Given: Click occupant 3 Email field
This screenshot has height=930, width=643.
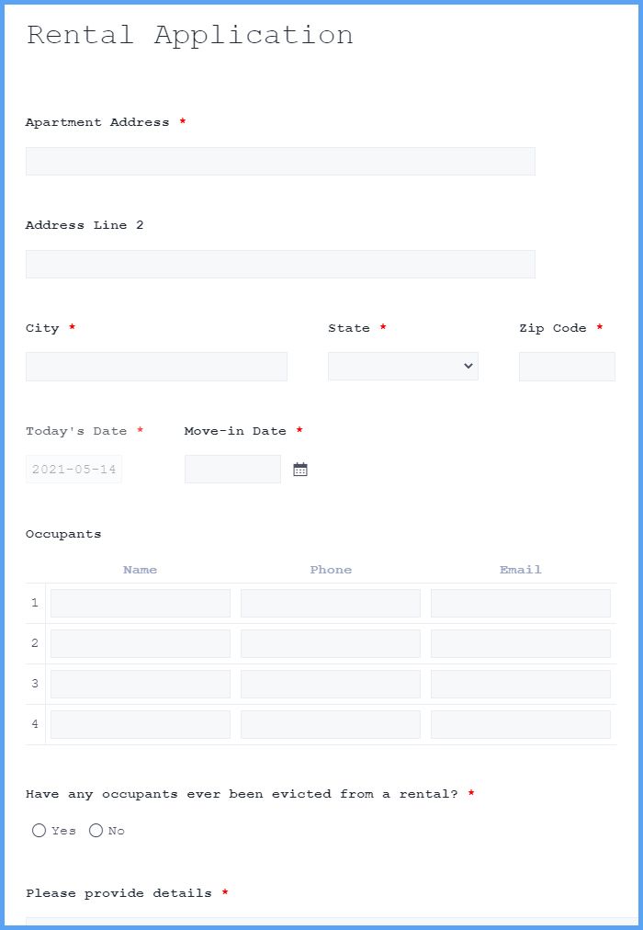Looking at the screenshot, I should coord(520,684).
